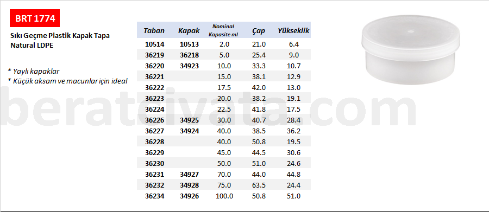Click the Nominal Kapasite ml header
This screenshot has width=489, height=212.
click(x=223, y=30)
